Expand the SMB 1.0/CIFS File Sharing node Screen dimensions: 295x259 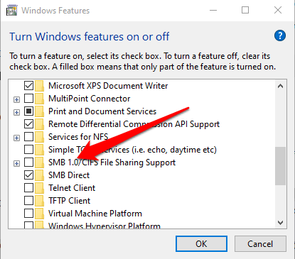pyautogui.click(x=16, y=163)
